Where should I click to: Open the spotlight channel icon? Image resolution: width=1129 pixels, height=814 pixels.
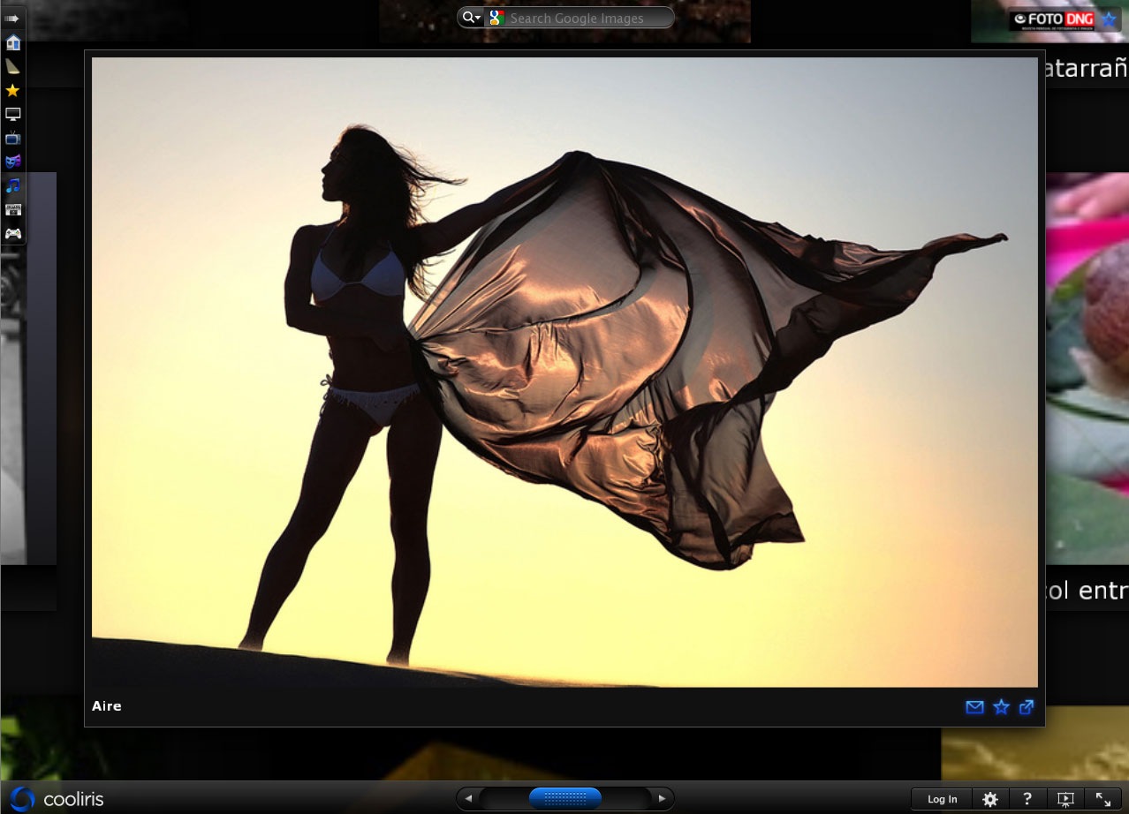[x=13, y=66]
